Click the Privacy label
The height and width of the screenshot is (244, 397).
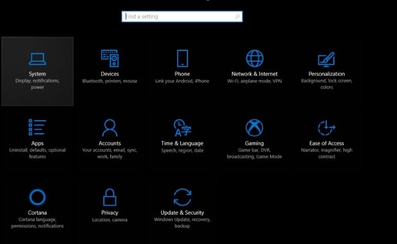pyautogui.click(x=109, y=213)
